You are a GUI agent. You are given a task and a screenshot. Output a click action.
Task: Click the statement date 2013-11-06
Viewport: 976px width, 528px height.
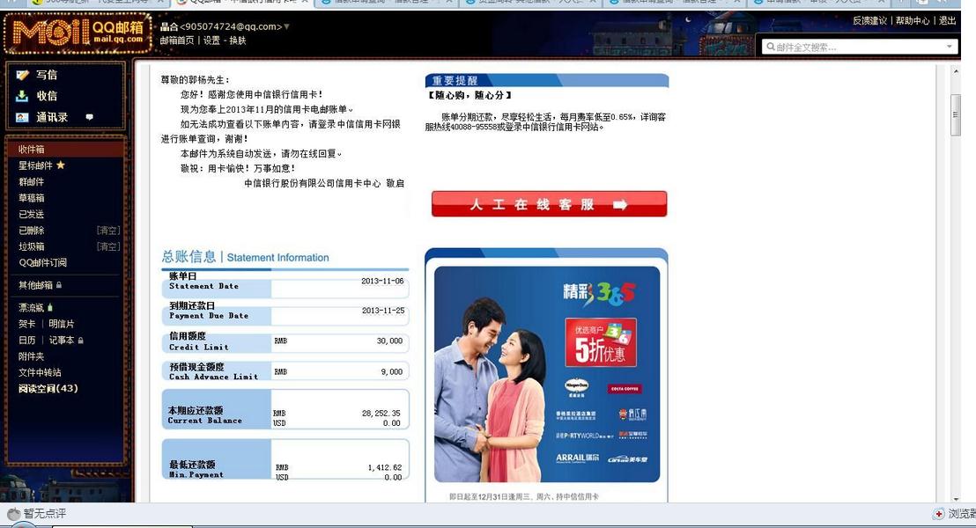382,281
